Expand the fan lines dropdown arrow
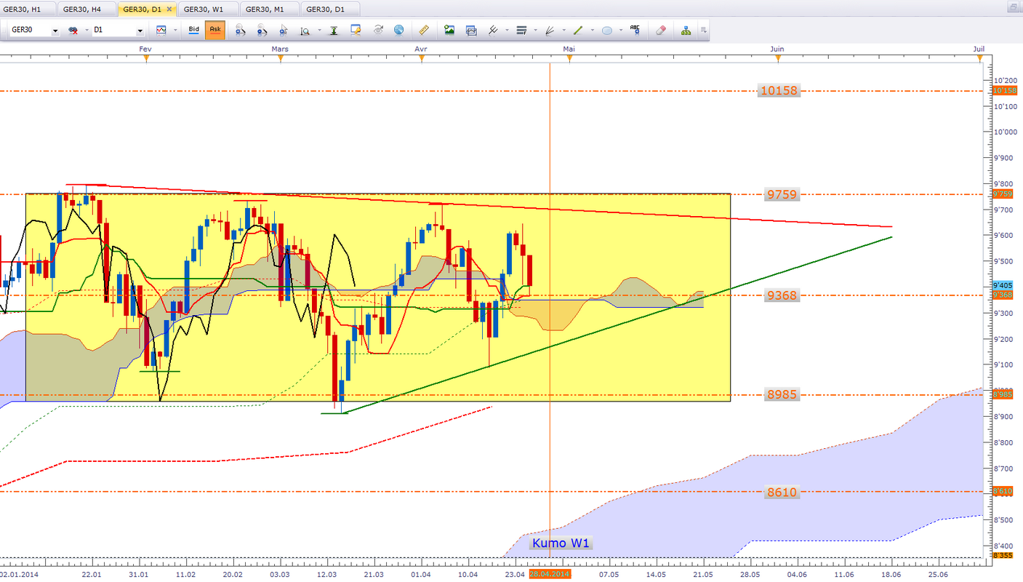1023x582 pixels. pyautogui.click(x=563, y=31)
